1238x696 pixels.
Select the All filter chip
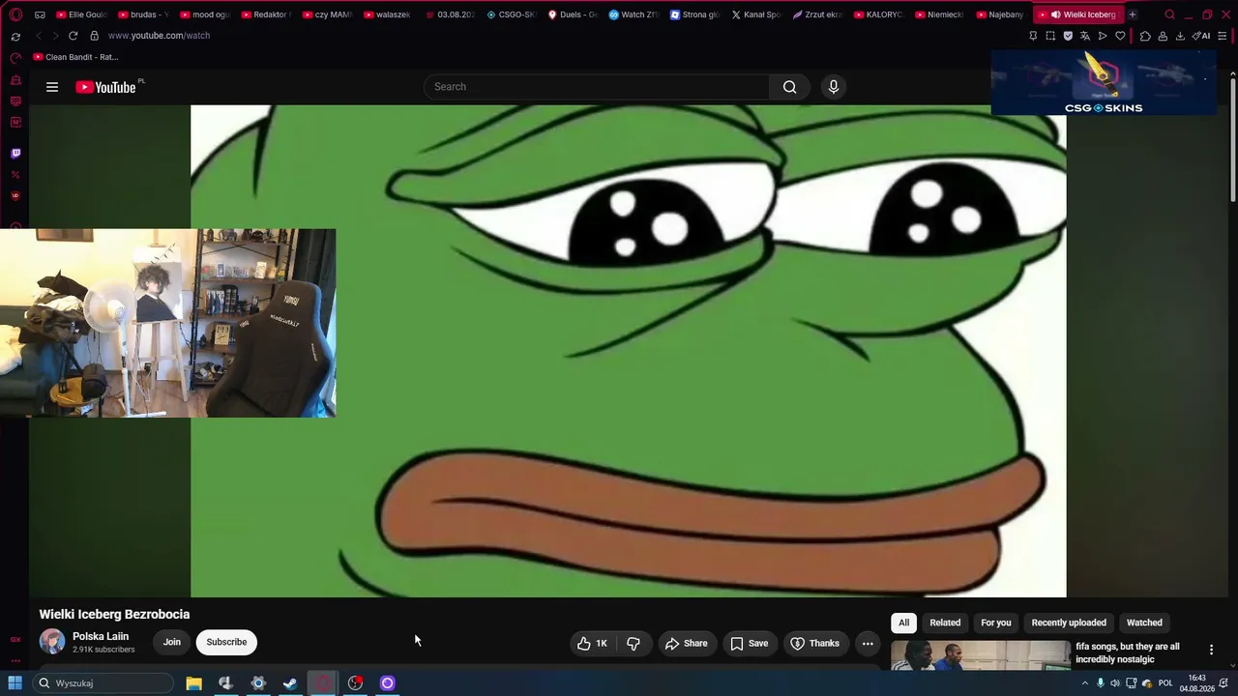pos(904,623)
